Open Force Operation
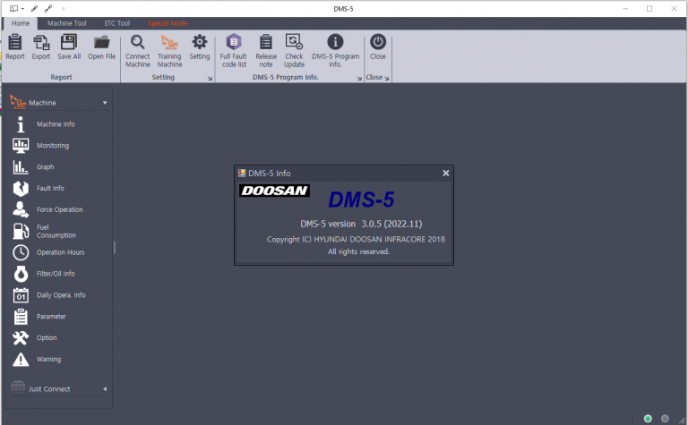The height and width of the screenshot is (425, 688). tap(59, 210)
